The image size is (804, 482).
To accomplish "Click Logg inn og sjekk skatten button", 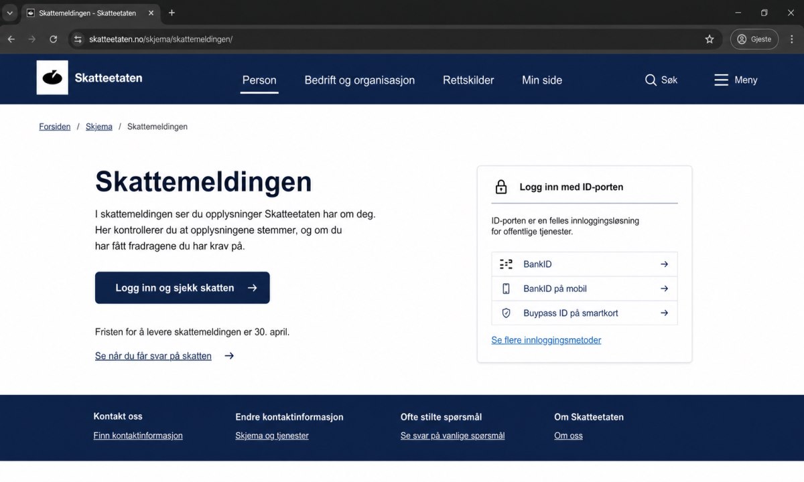I will click(x=182, y=288).
